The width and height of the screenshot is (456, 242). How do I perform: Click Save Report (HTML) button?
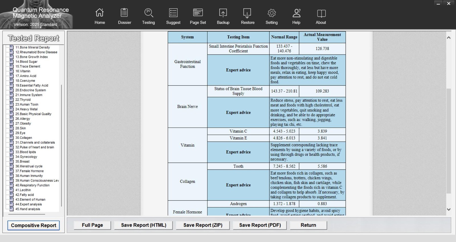[x=144, y=225]
